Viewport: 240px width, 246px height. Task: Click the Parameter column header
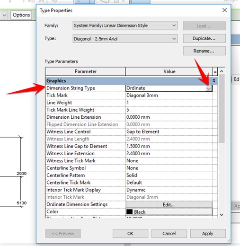(x=85, y=71)
